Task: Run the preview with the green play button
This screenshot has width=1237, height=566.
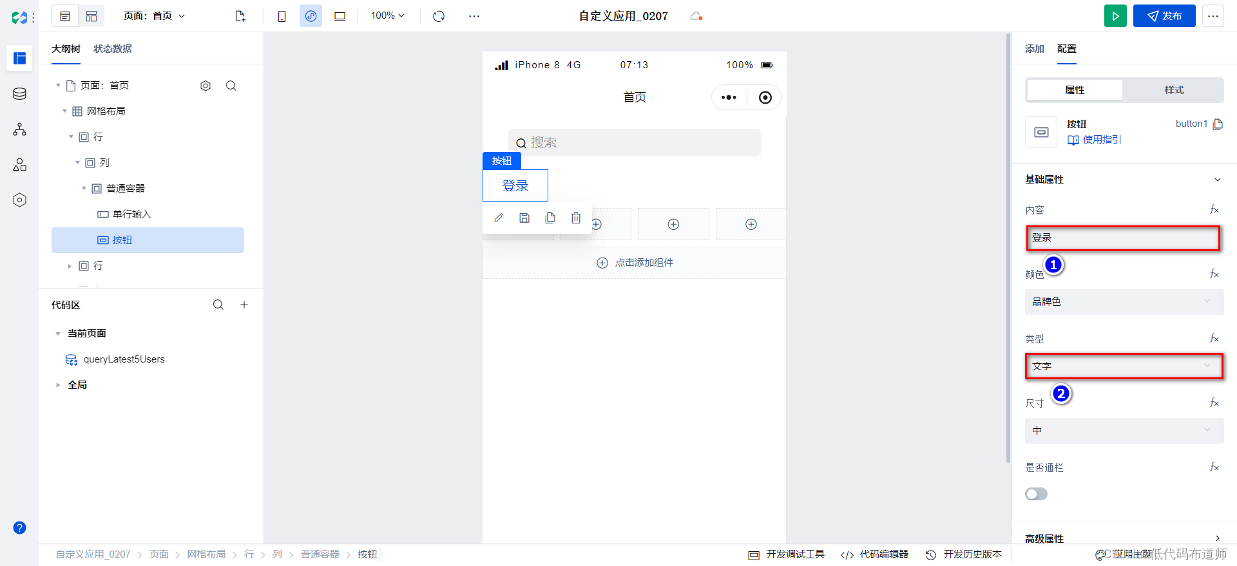Action: 1115,16
